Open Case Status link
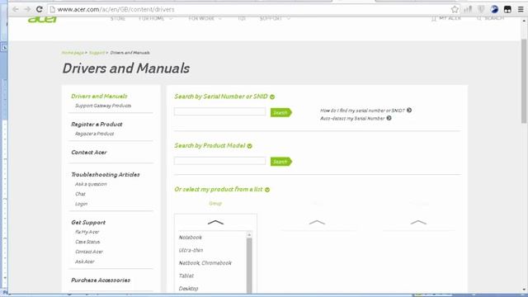Image resolution: width=528 pixels, height=297 pixels. (x=87, y=242)
